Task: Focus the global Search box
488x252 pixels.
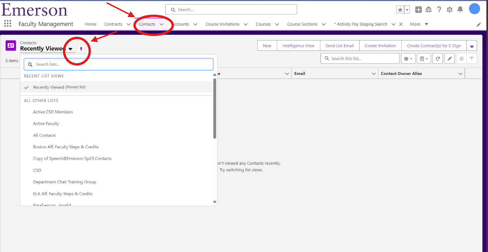Action: pyautogui.click(x=231, y=9)
